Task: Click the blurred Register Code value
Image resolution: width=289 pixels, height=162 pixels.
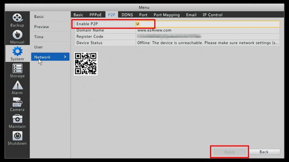Action: click(169, 36)
